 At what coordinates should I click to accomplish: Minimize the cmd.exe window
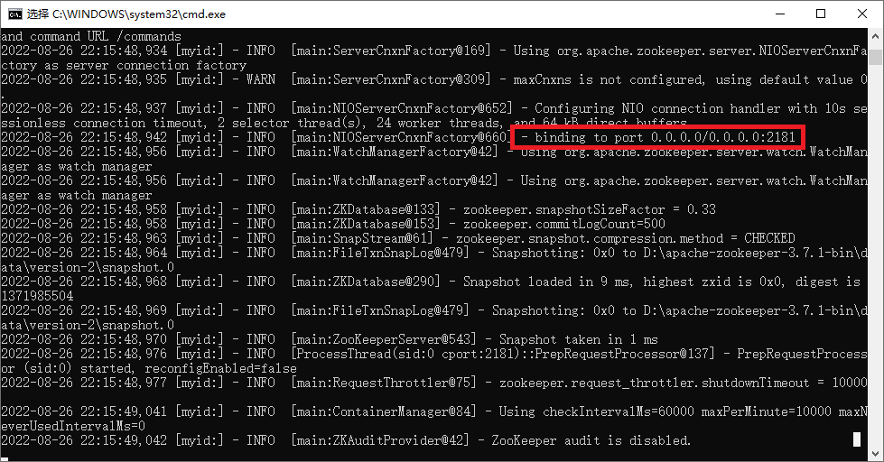pyautogui.click(x=780, y=14)
